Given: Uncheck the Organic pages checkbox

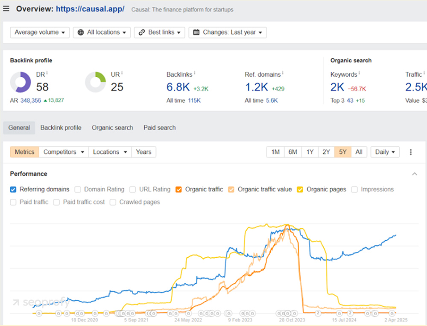Looking at the screenshot, I should 300,189.
